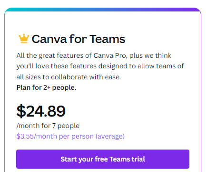The image size is (207, 172).
Task: Click the 'All the great features' description line
Action: pos(94,55)
